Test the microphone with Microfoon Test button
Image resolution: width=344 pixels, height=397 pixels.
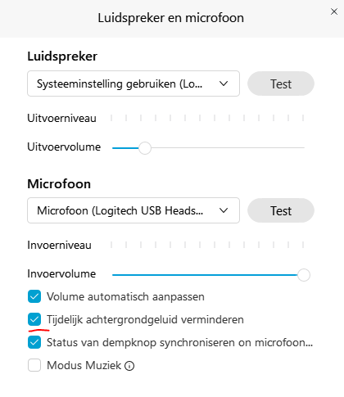(281, 210)
